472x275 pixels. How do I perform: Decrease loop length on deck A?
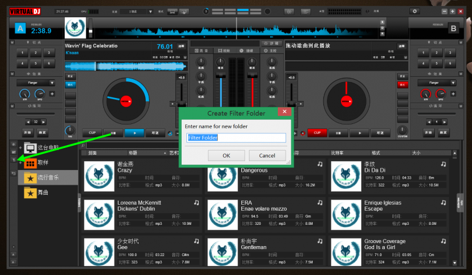point(28,122)
